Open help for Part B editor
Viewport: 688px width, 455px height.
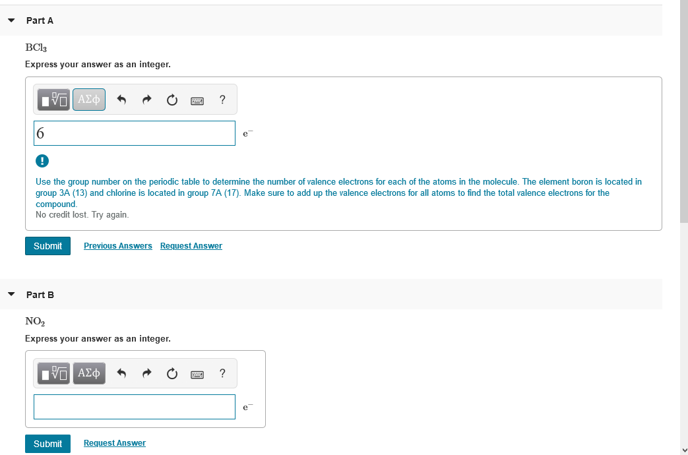point(222,373)
